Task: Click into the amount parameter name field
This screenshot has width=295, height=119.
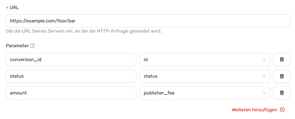Action: [x=71, y=93]
